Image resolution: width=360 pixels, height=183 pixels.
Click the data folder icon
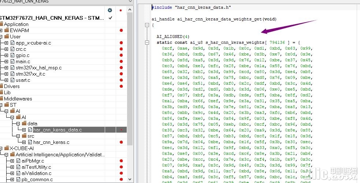point(24,123)
